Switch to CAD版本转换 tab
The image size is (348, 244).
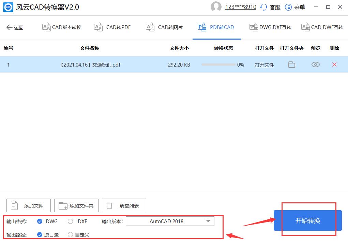coord(62,27)
